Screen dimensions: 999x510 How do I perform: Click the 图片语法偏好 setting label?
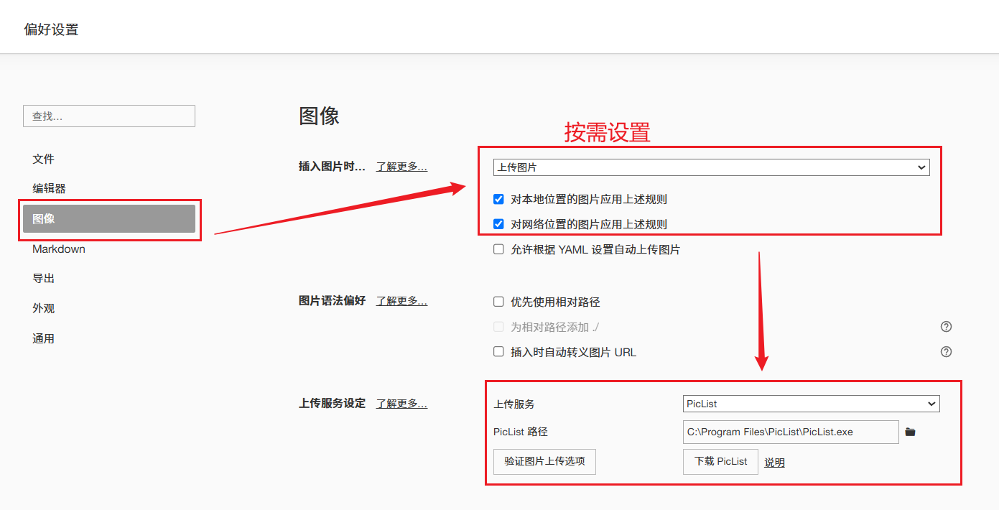point(332,301)
